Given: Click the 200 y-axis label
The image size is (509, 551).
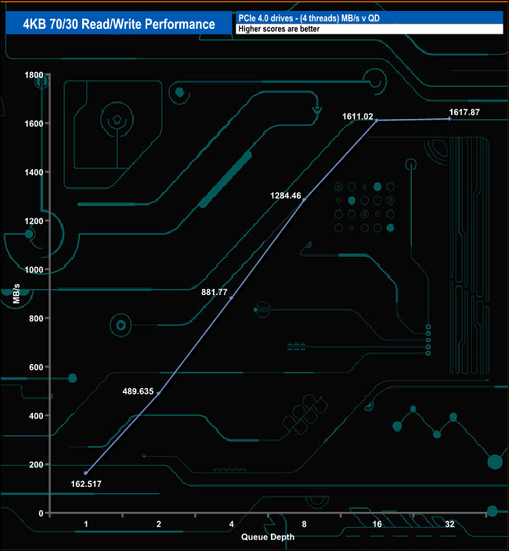Looking at the screenshot, I should click(36, 465).
